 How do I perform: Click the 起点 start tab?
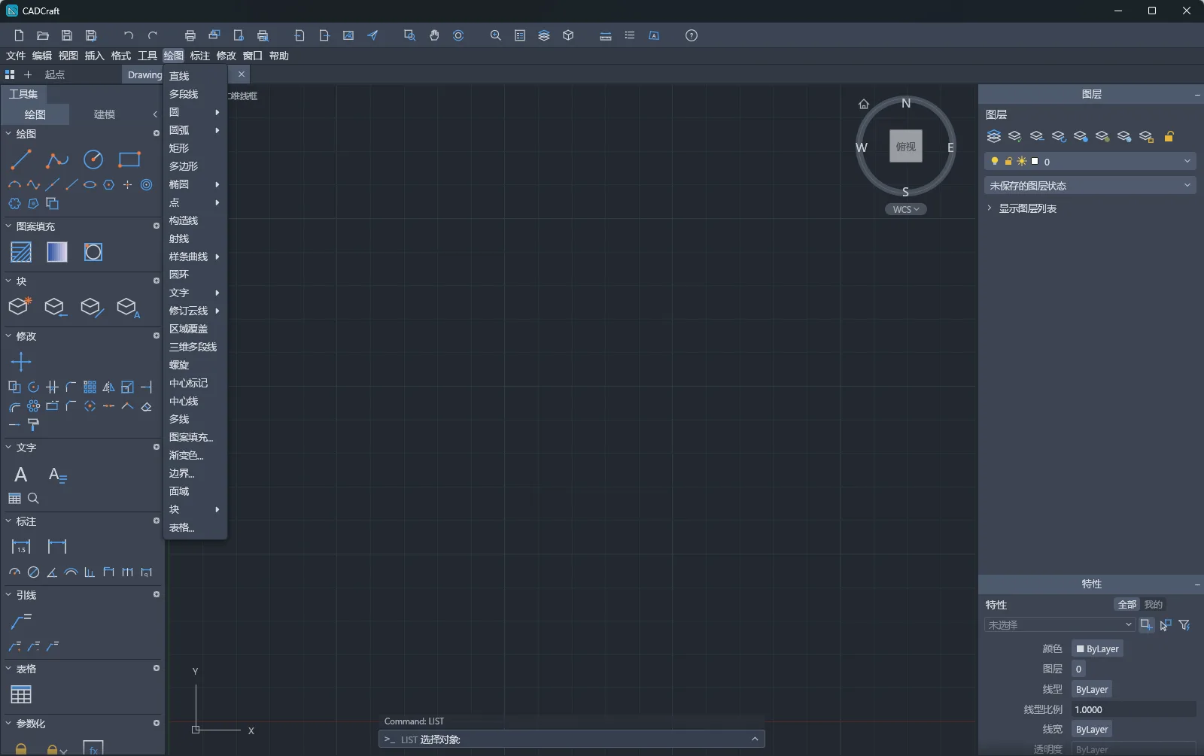point(55,74)
